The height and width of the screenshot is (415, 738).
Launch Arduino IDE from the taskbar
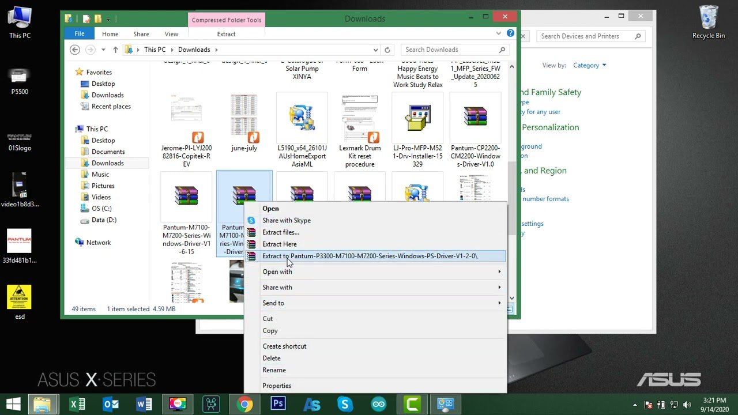point(378,404)
